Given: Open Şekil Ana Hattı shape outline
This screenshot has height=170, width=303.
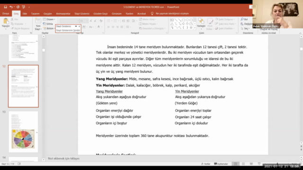Looking at the screenshot, I should click(226, 24).
